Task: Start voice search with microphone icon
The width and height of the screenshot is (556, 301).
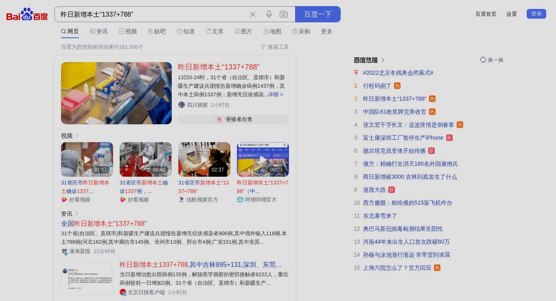Action: tap(269, 14)
